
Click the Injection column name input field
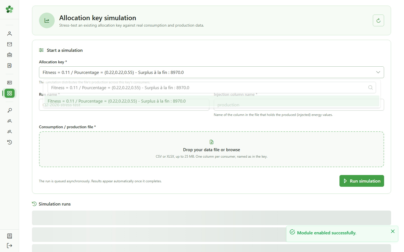(299, 105)
